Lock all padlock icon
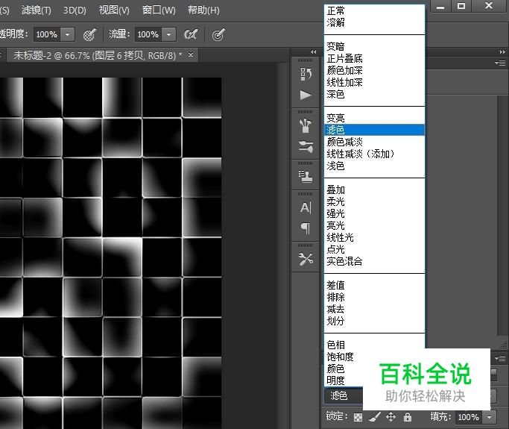The image size is (509, 429). click(408, 417)
